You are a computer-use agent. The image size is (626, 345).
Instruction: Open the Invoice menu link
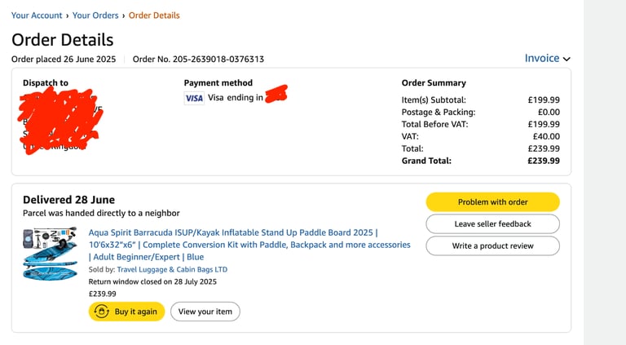(542, 58)
